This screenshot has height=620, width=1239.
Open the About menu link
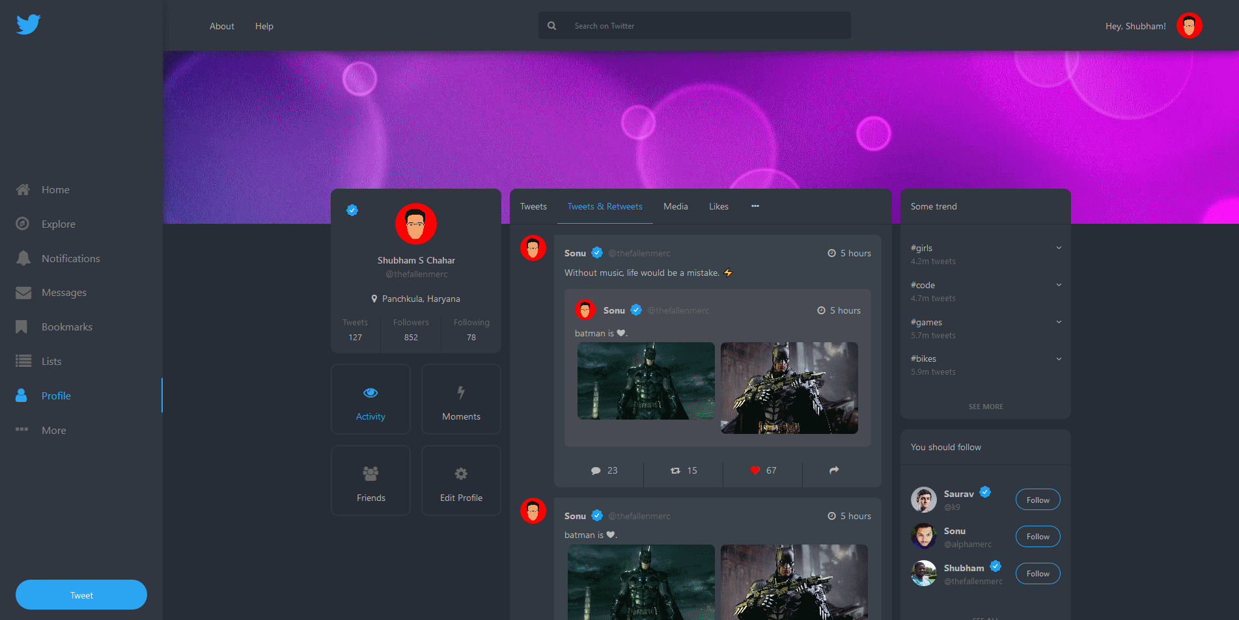pyautogui.click(x=222, y=26)
